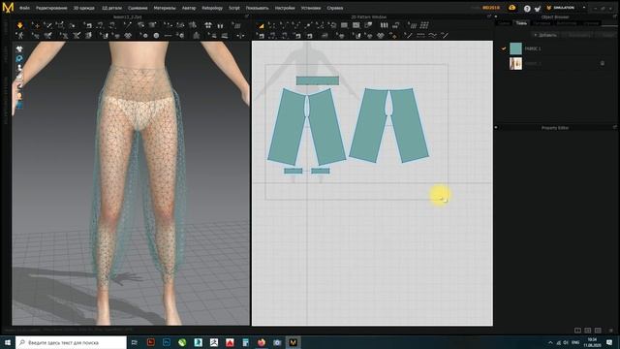
Task: Open the orange cloud account icon
Action: 512,8
